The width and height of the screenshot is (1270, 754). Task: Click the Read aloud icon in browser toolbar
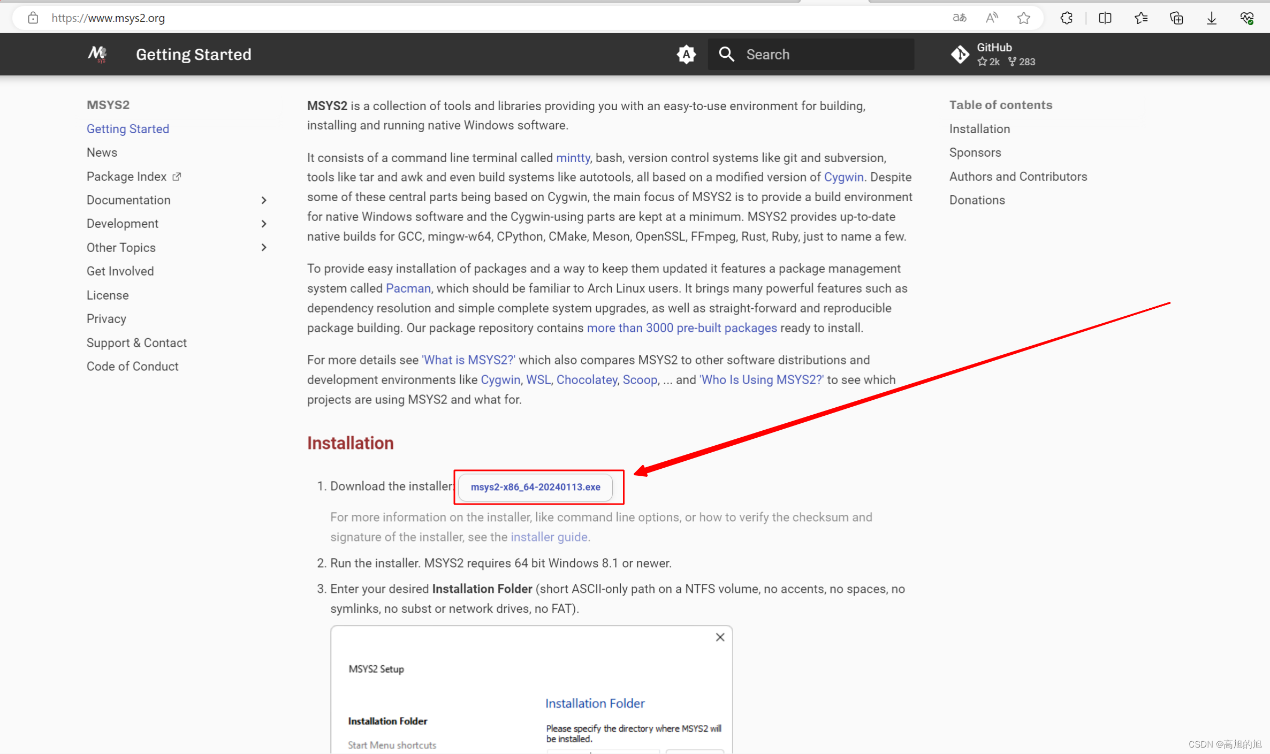(992, 18)
